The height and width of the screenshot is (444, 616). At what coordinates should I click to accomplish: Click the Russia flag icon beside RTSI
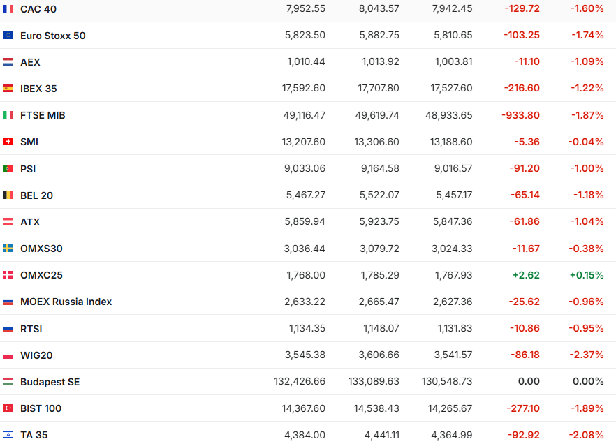(8, 329)
